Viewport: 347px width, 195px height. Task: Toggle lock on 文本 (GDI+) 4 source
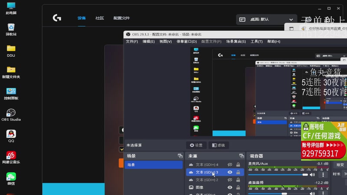point(238,165)
